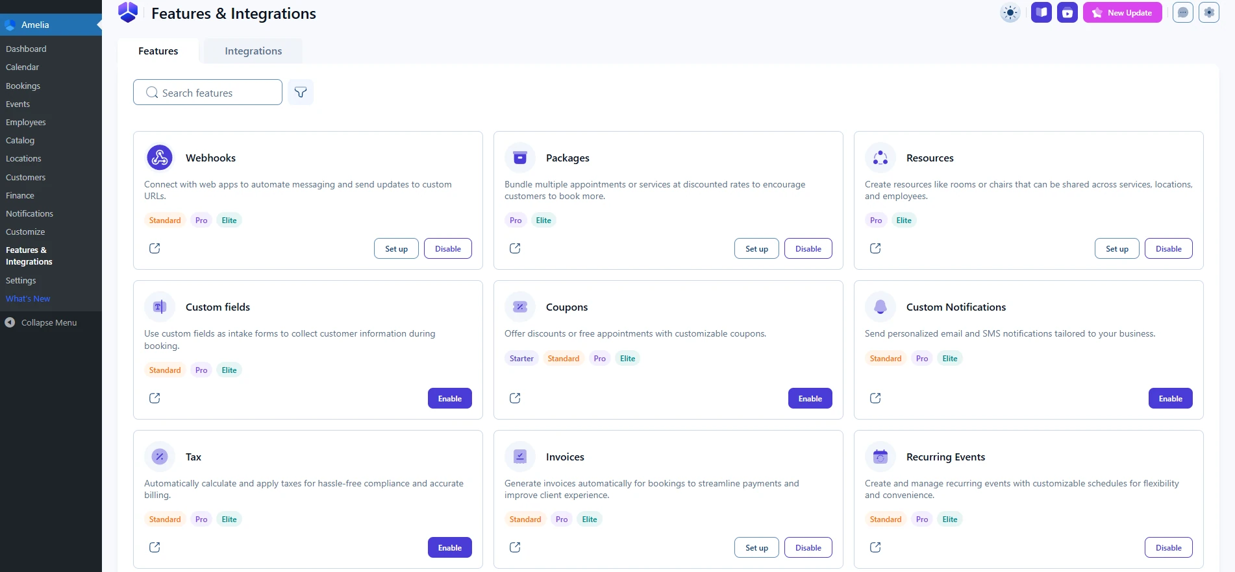Enable the Custom fields feature
This screenshot has height=572, width=1235.
pos(449,398)
